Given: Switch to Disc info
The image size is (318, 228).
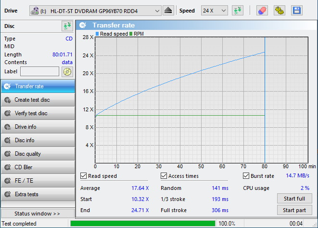Looking at the screenshot, I should 38,140.
